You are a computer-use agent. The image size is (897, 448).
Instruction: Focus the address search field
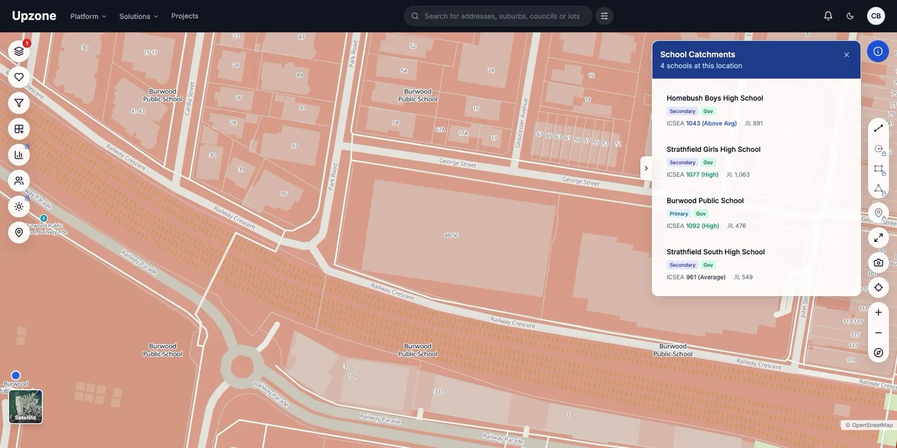coord(498,16)
